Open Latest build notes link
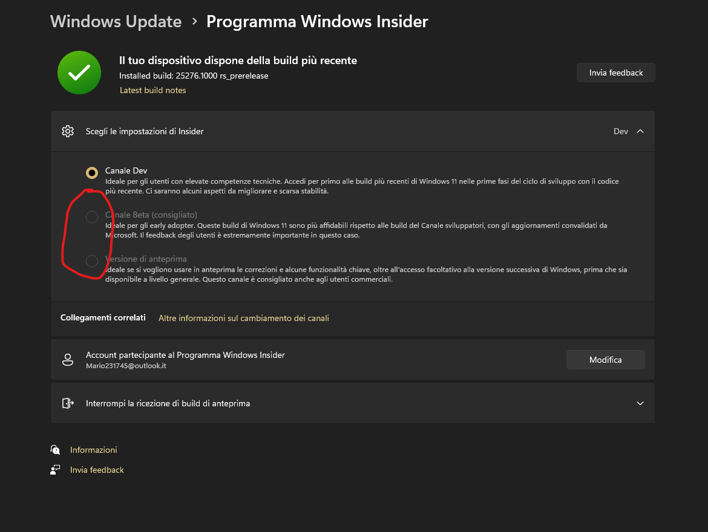This screenshot has height=532, width=708. tap(152, 89)
